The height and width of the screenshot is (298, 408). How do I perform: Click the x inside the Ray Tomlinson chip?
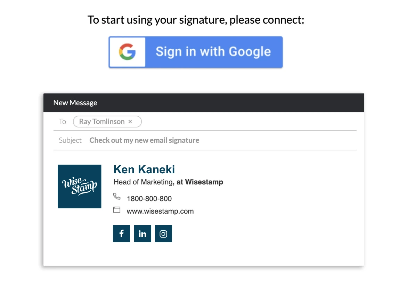click(130, 122)
